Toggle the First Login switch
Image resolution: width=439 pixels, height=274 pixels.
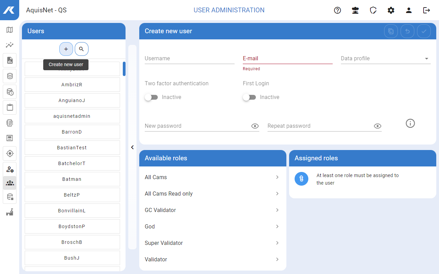(x=249, y=97)
